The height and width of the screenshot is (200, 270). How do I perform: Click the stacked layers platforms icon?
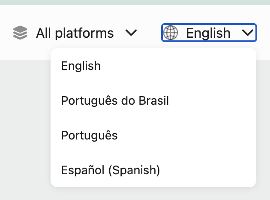pos(20,33)
